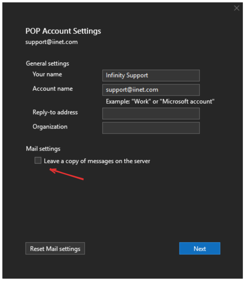Screen dimensions: 245x281
Task: Click the 'Your name' field label
Action: (x=47, y=74)
